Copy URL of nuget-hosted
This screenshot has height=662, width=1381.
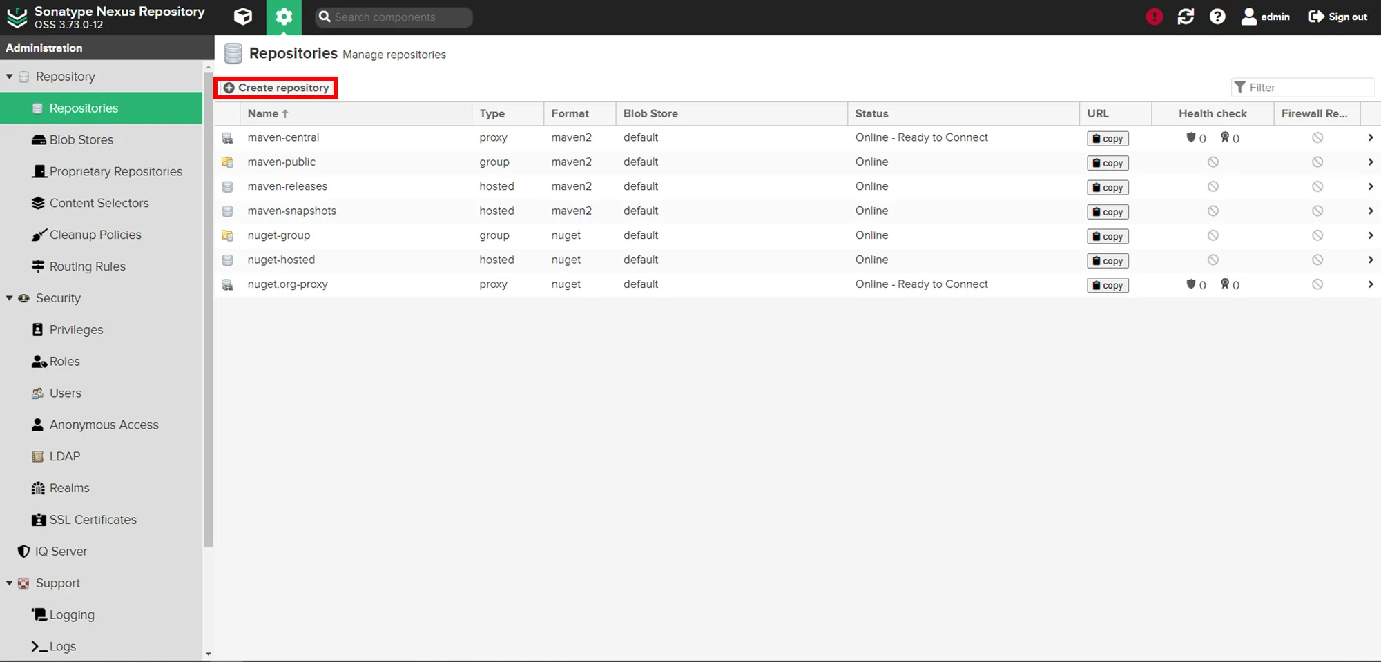coord(1108,261)
